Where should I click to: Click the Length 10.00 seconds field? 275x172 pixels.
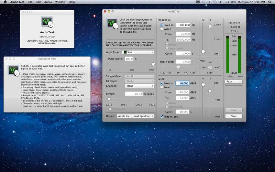tap(134, 94)
